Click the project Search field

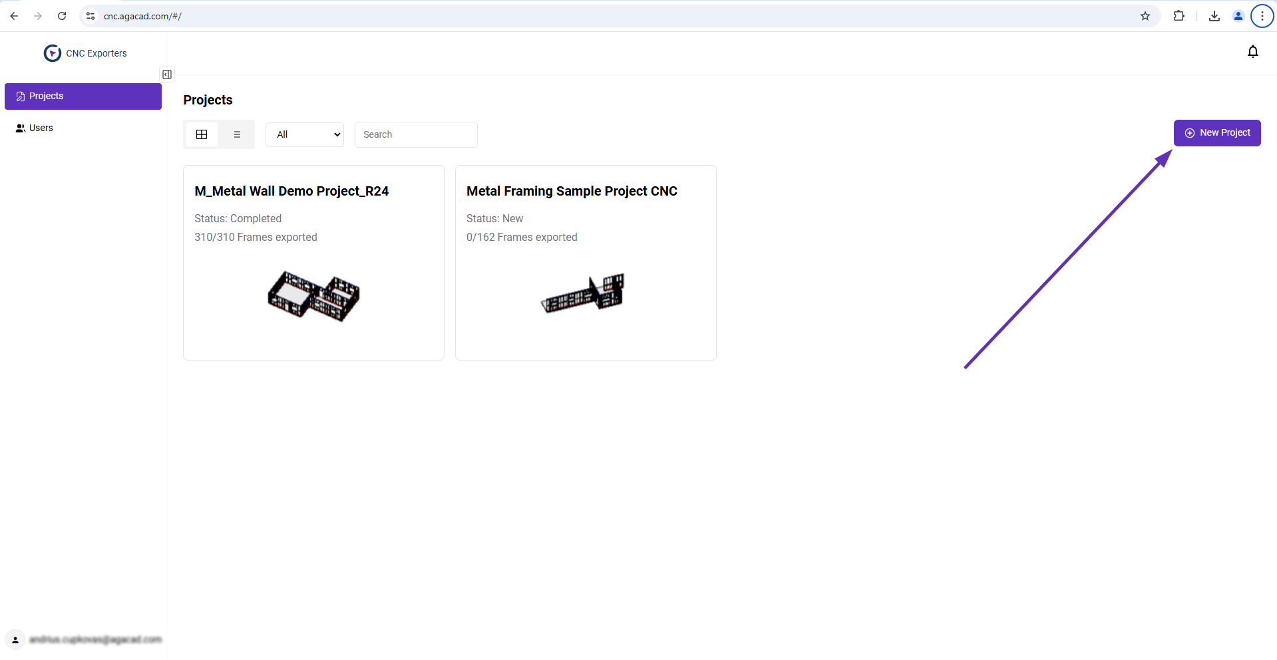click(x=416, y=134)
